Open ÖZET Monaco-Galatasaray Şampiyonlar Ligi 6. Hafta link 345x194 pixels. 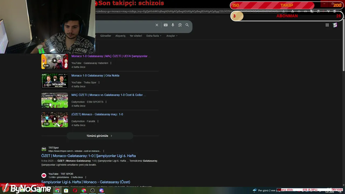88,156
